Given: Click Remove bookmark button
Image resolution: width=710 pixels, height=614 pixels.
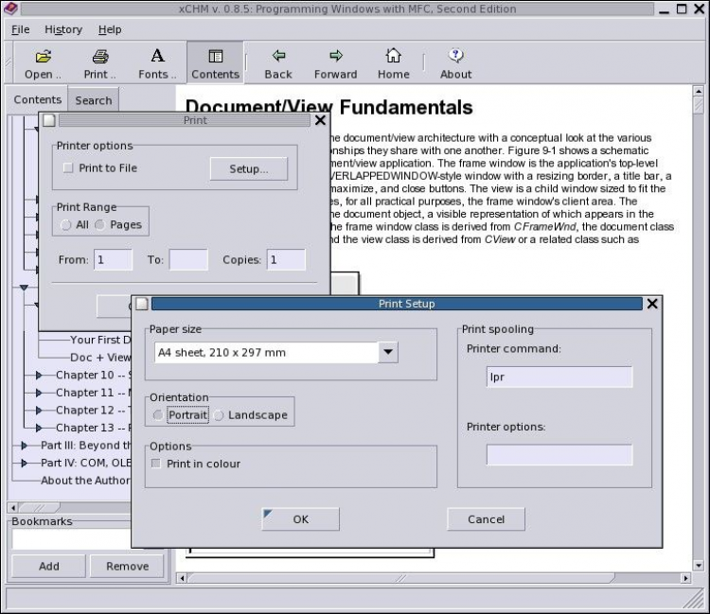Looking at the screenshot, I should coord(127,566).
